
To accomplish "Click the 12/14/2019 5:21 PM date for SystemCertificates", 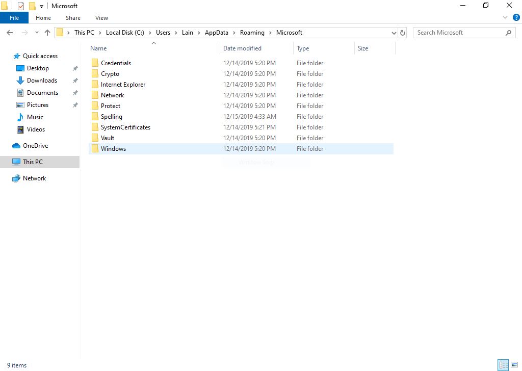I will pos(249,127).
